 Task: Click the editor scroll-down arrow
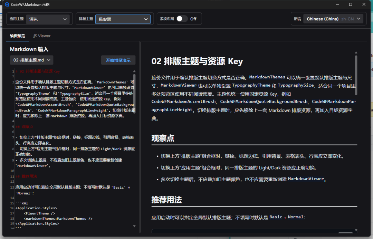pyautogui.click(x=134, y=226)
